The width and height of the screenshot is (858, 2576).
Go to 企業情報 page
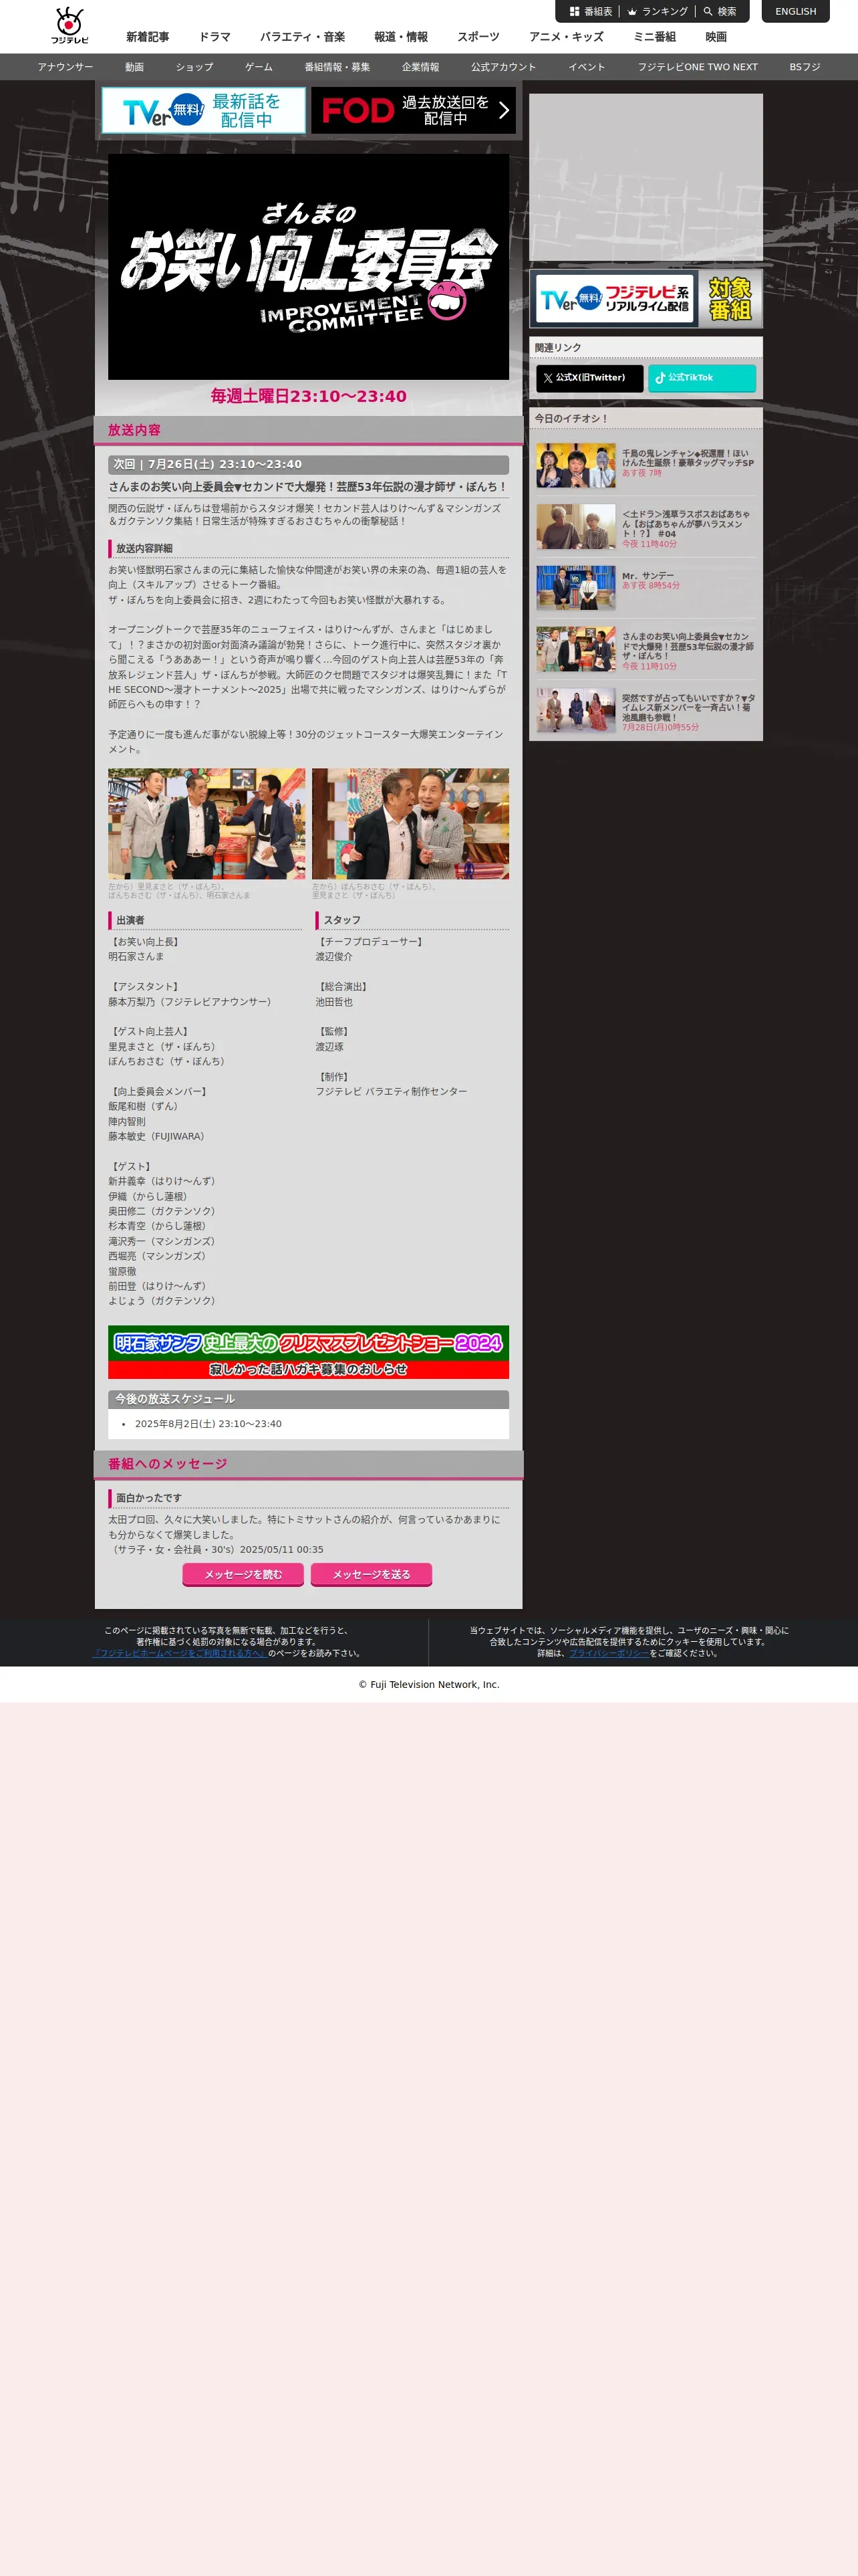pyautogui.click(x=420, y=67)
